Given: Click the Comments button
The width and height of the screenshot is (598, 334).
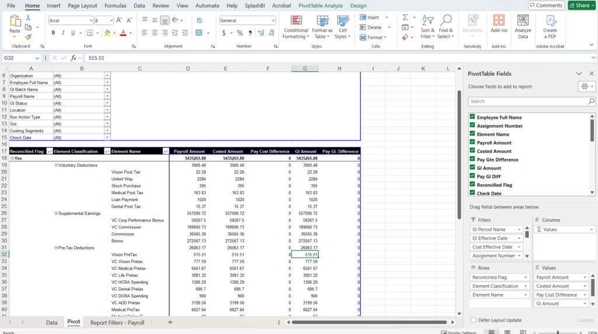Looking at the screenshot, I should [546, 5].
